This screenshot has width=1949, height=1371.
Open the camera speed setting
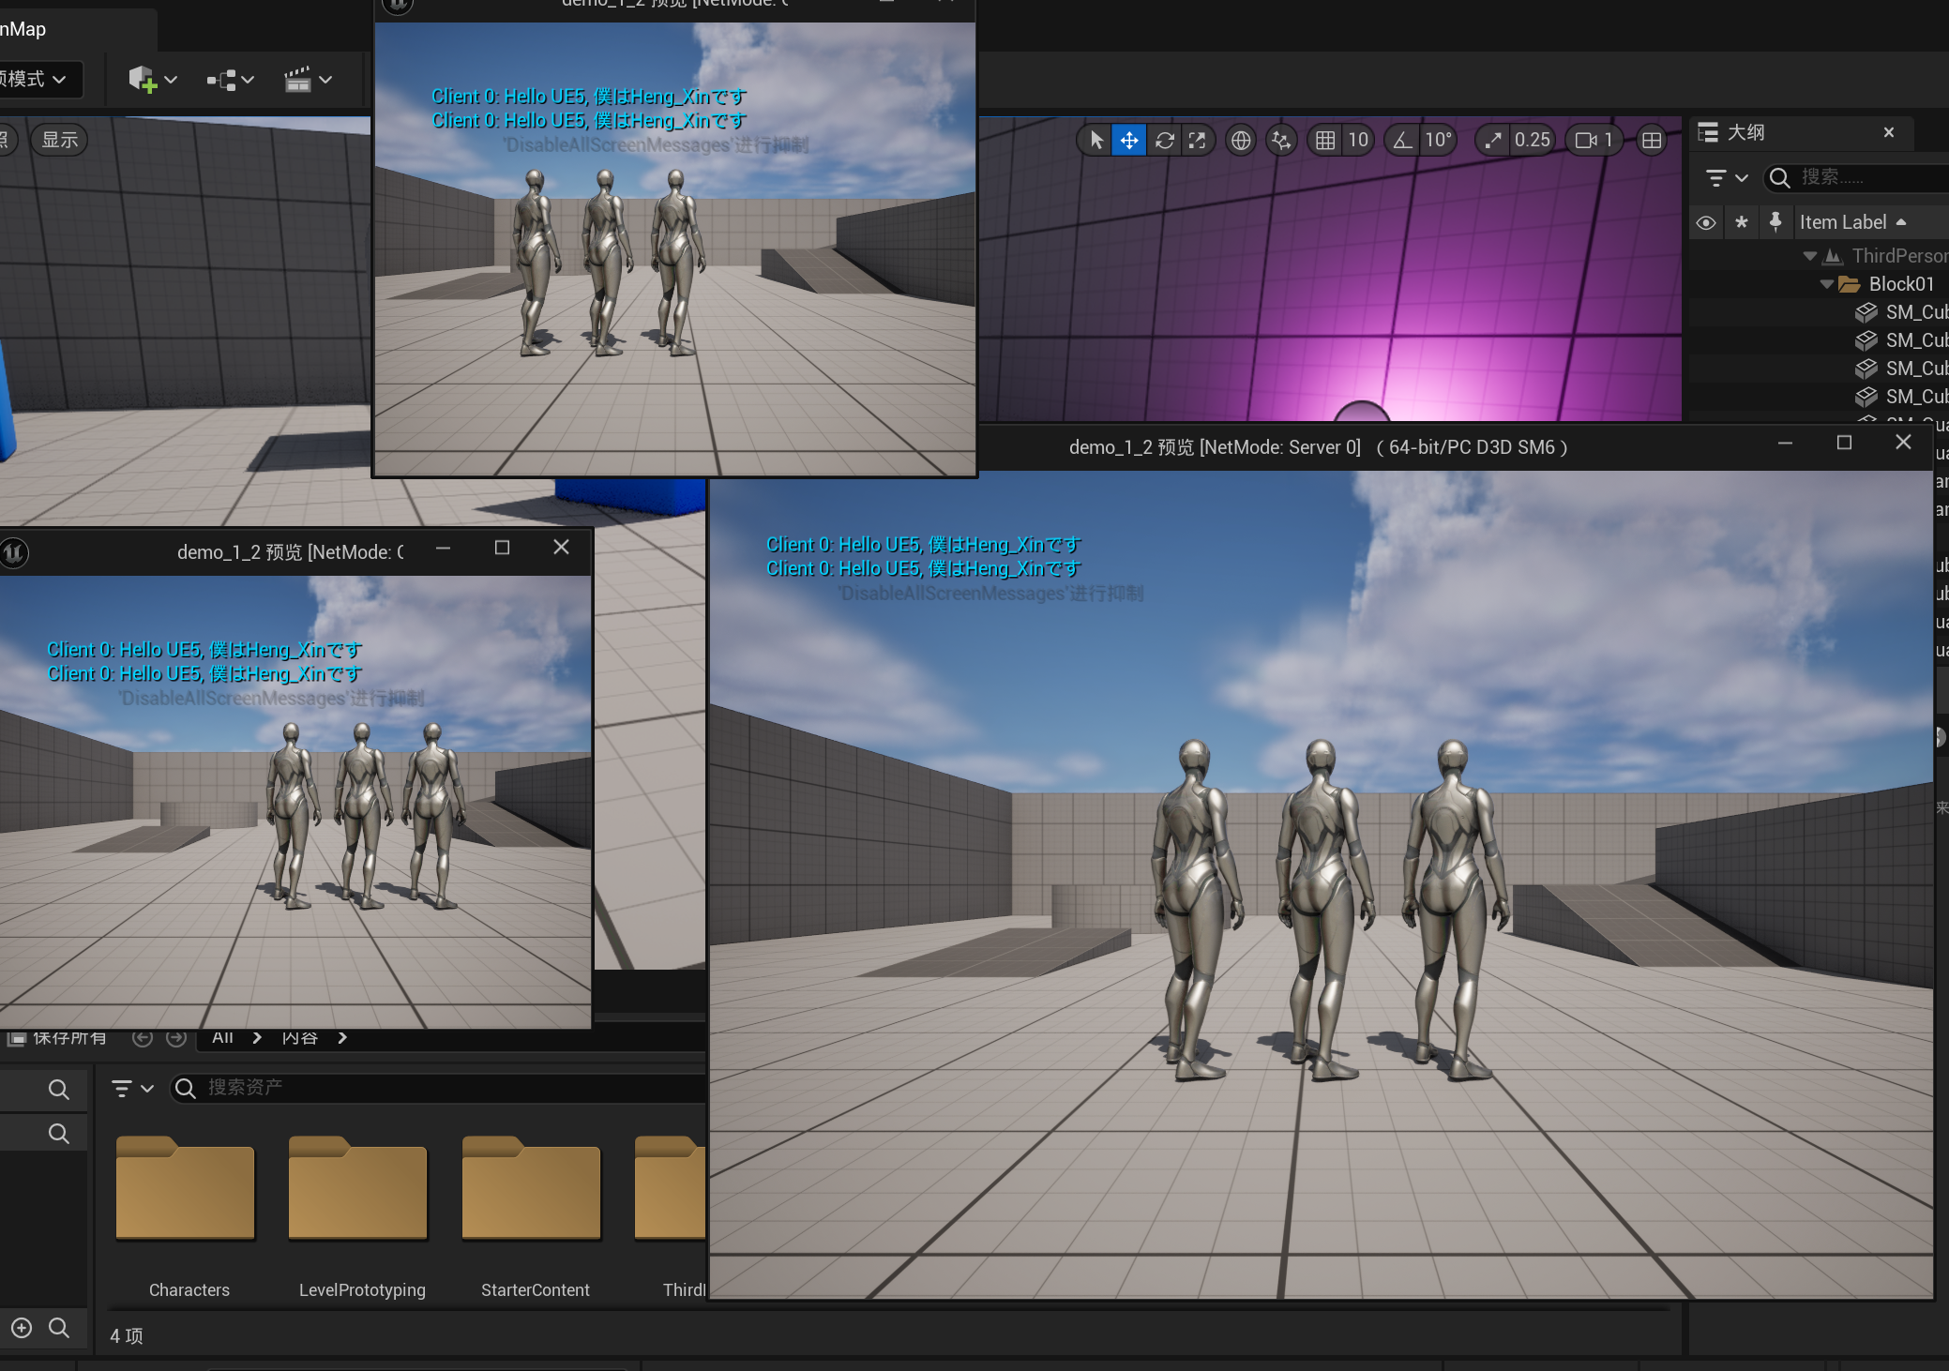[x=1594, y=141]
